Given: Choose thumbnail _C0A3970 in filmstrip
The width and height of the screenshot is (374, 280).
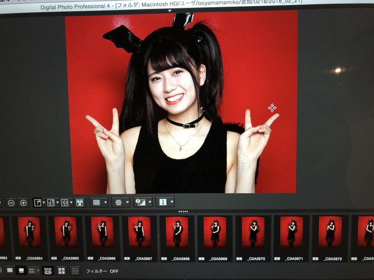Looking at the screenshot, I should pos(253,232).
